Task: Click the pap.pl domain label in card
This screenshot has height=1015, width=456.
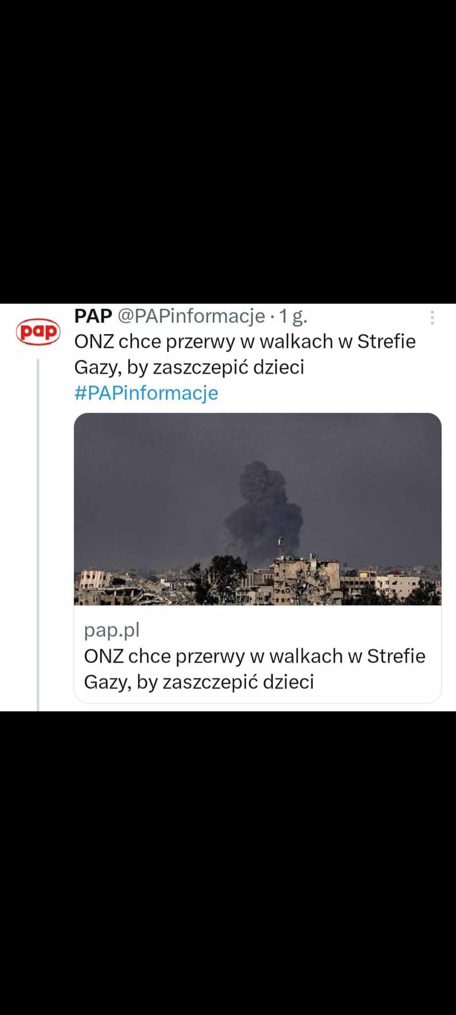Action: [x=112, y=630]
